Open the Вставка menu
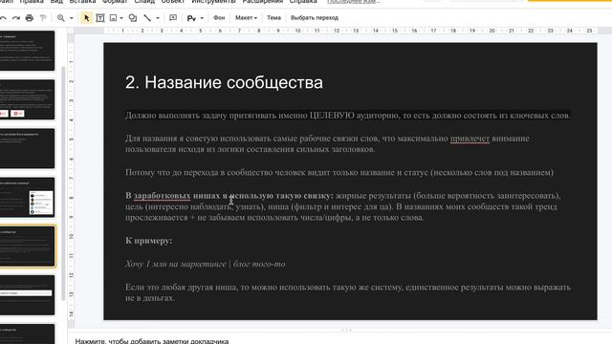 point(82,2)
